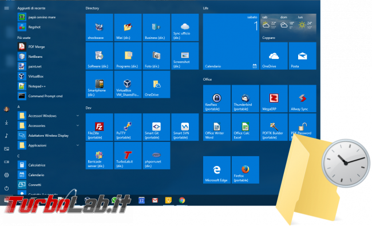
Task: Open the user account picture
Action: click(7, 109)
